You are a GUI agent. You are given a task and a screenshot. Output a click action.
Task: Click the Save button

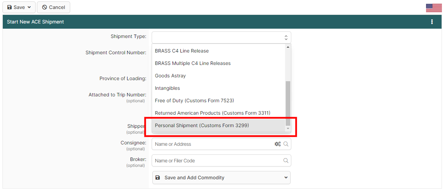pyautogui.click(x=19, y=7)
